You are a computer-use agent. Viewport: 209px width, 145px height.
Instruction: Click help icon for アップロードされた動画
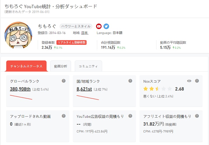[63, 116]
